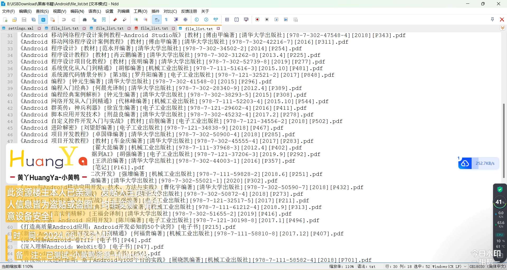Click the cloud download speed widget 252.7KB/s
Image resolution: width=507 pixels, height=270 pixels.
click(x=479, y=163)
